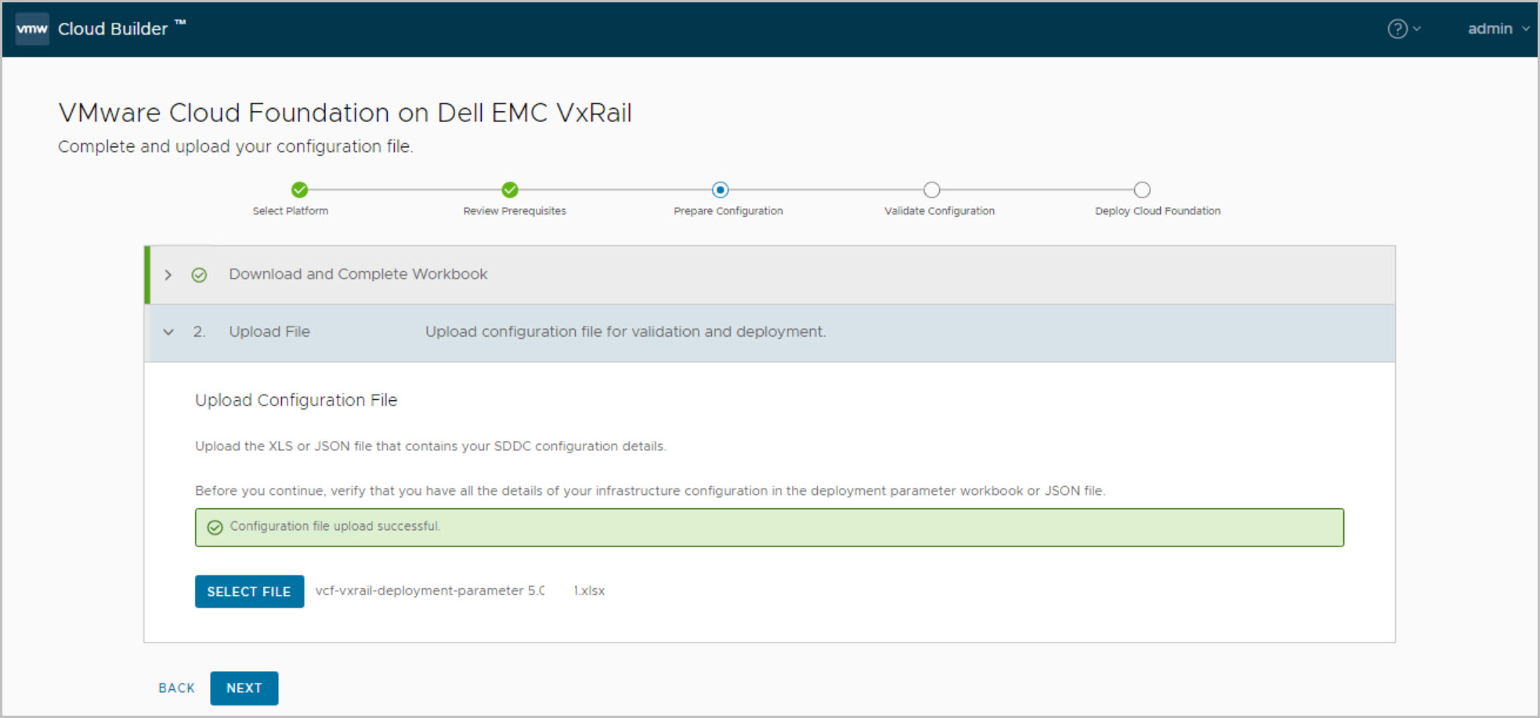Screen dimensions: 1540x718
Task: Click the Download and Complete Workbook title
Action: coord(358,274)
